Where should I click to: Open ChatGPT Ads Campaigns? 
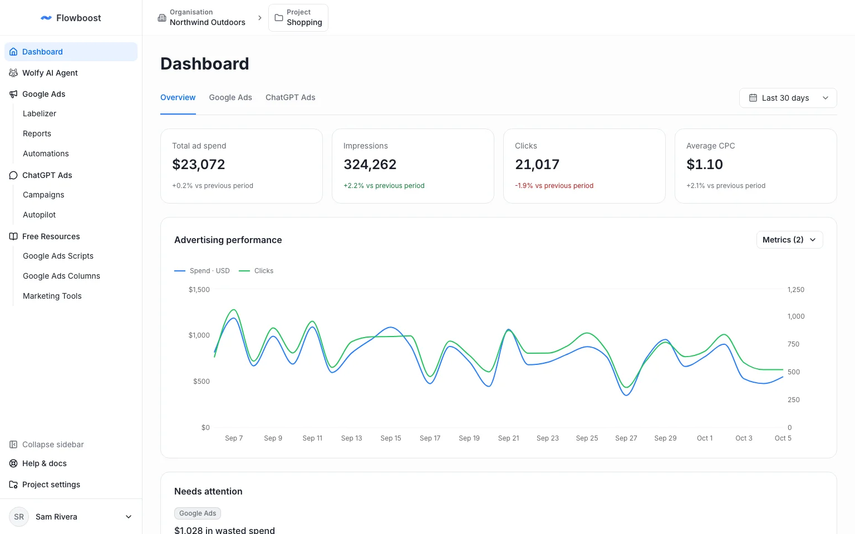(x=43, y=195)
